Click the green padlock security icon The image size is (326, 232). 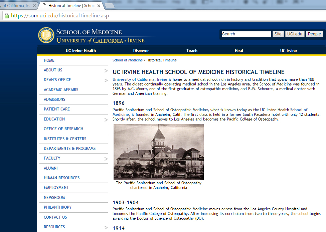click(6, 16)
